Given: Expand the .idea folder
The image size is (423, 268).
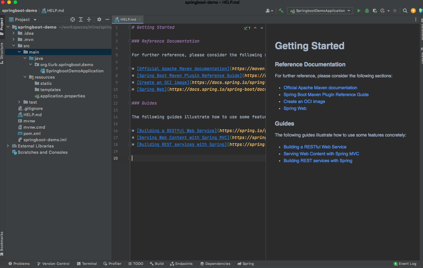Looking at the screenshot, I should (13, 33).
